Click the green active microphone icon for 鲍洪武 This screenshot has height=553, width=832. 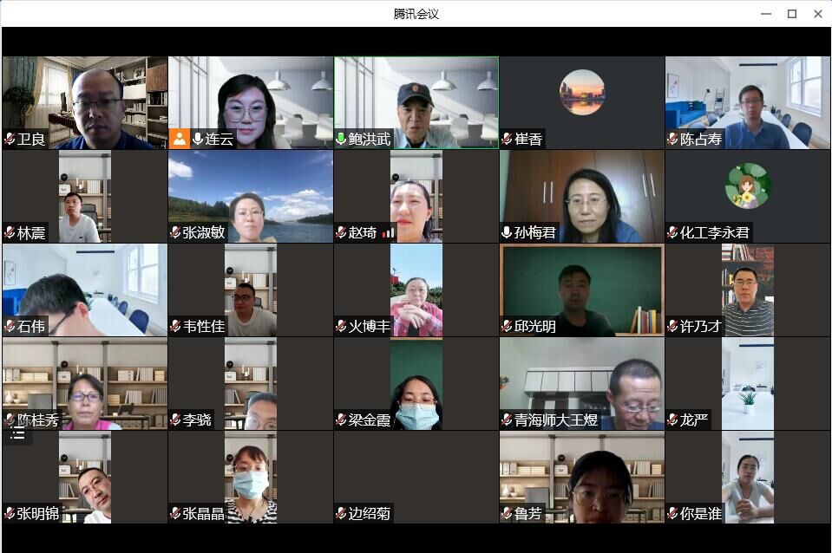(341, 140)
